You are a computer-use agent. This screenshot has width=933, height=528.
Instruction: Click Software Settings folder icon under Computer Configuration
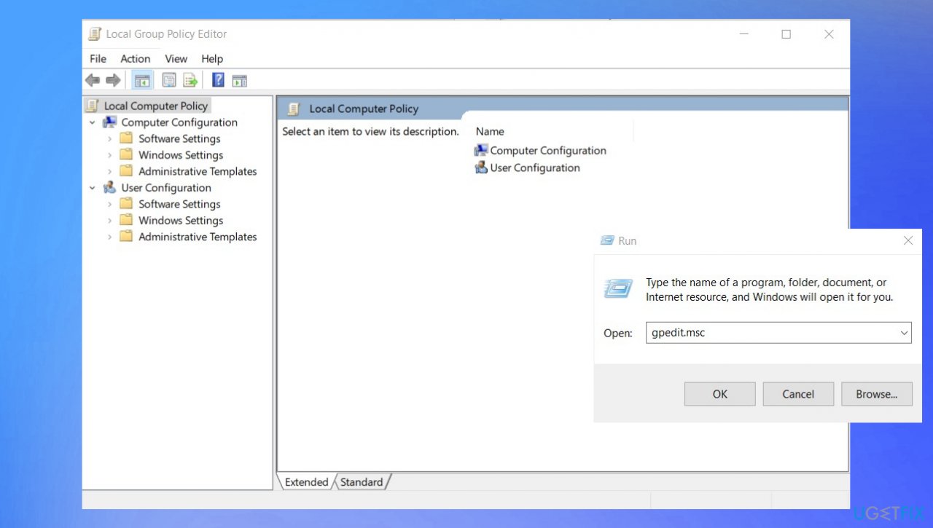click(126, 138)
